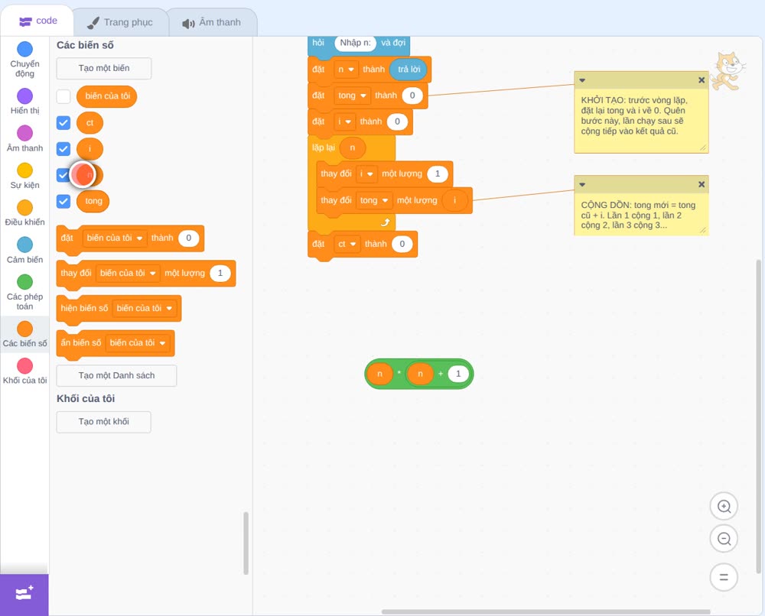The image size is (765, 616).
Task: Select the Điều khiển block category
Action: pos(24,213)
